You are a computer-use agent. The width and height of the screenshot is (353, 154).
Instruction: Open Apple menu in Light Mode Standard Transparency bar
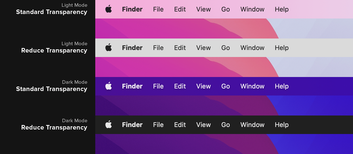click(109, 9)
